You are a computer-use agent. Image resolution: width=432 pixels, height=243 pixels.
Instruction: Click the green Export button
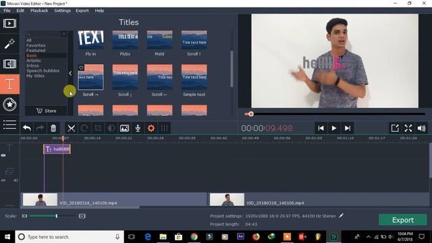[403, 220]
